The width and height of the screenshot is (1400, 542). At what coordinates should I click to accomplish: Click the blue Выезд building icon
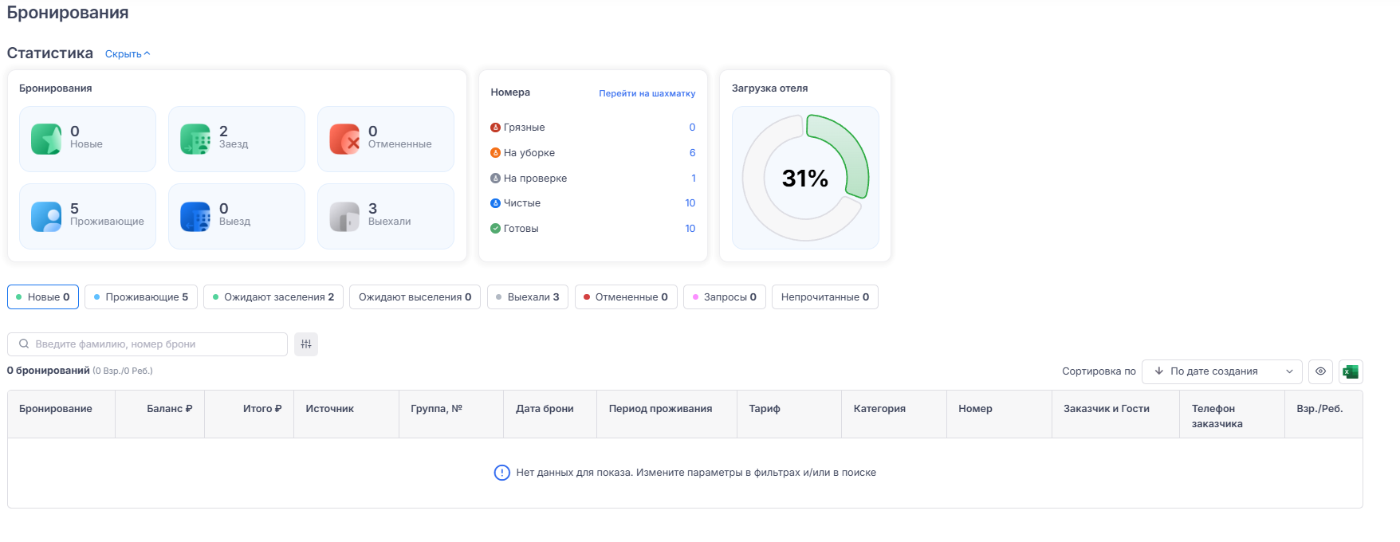pos(195,216)
